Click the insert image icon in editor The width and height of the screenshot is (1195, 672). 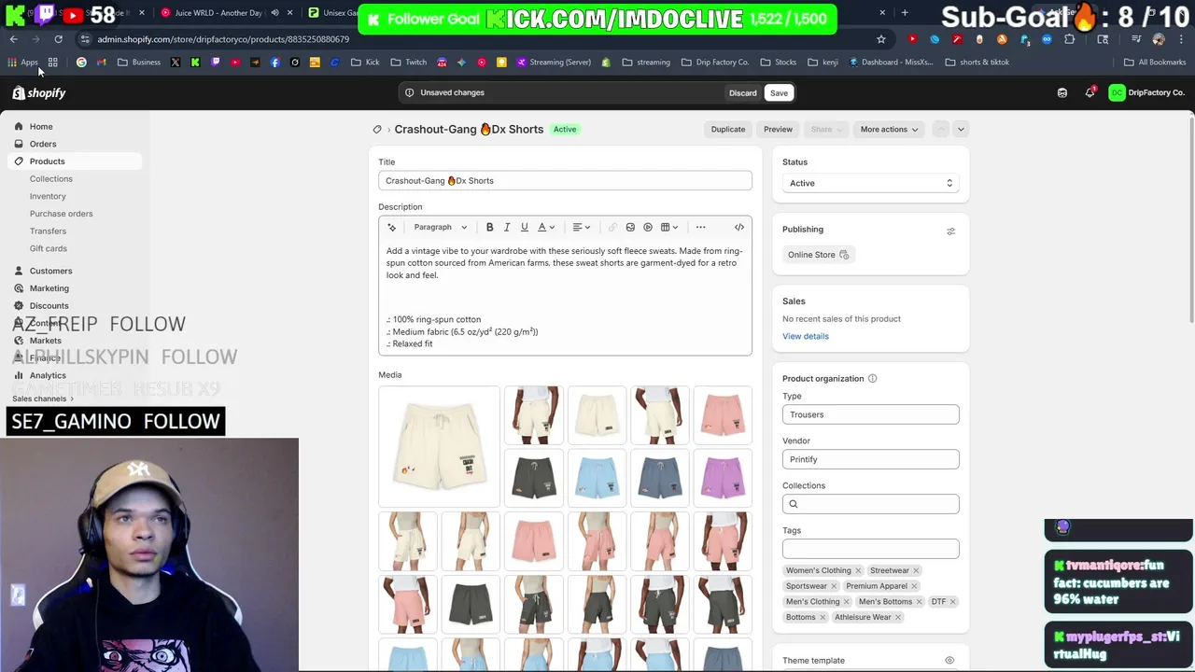click(630, 227)
